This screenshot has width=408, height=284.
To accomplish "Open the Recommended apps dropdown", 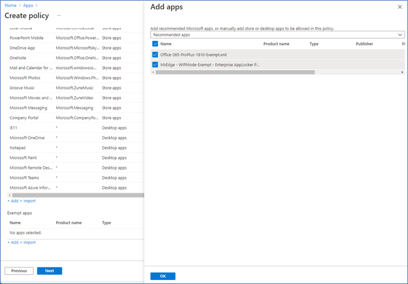I will coord(278,35).
